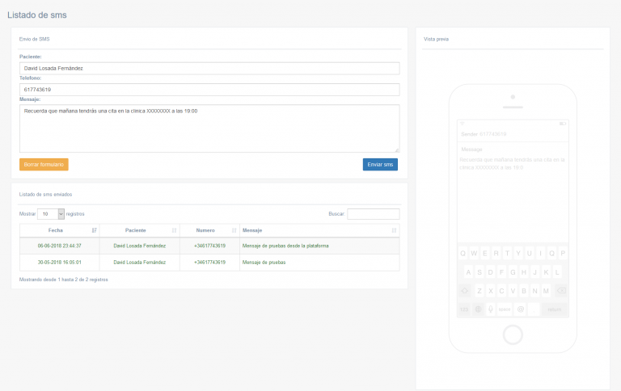This screenshot has width=621, height=391.
Task: Tap the globe key on phone keyboard
Action: [x=478, y=309]
